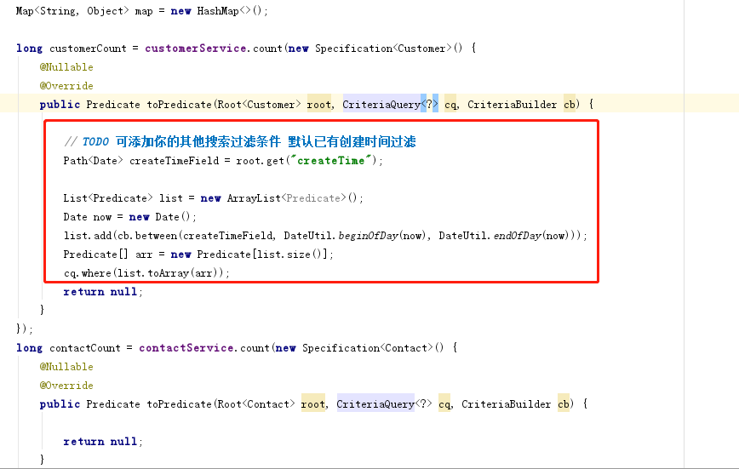This screenshot has width=739, height=469.
Task: Click the @Nullable annotation under contactCount
Action: 66,367
